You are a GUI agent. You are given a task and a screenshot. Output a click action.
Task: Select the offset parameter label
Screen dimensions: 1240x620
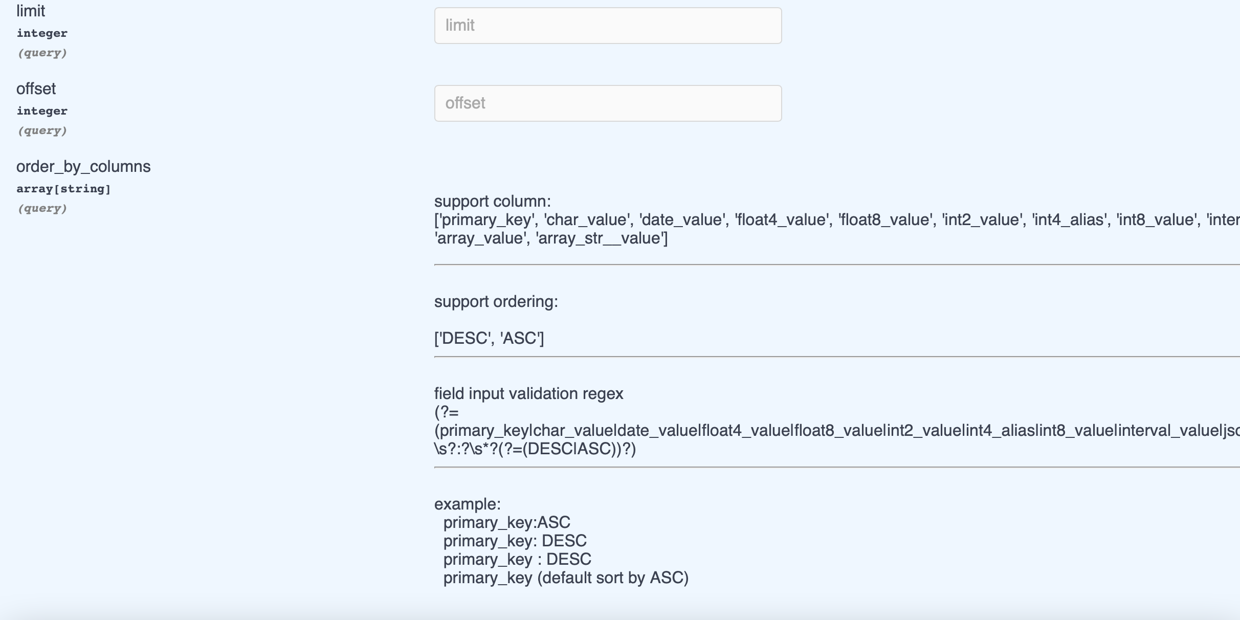pyautogui.click(x=35, y=88)
